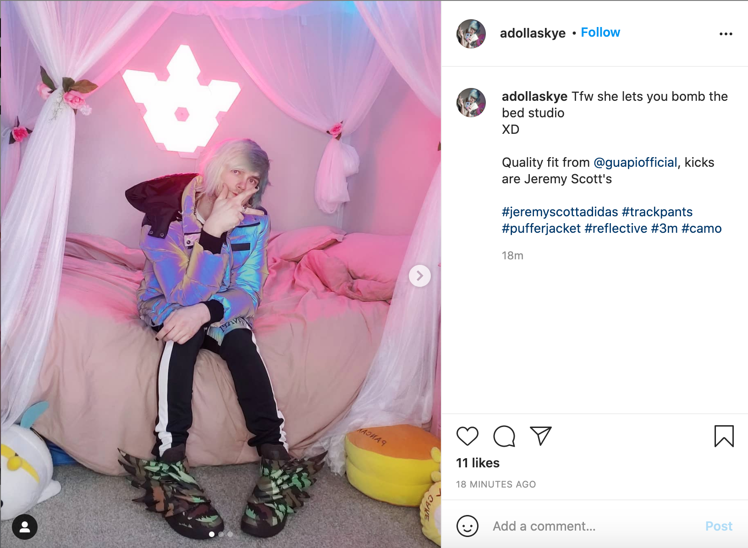Share post with paper plane icon
This screenshot has height=548, width=748.
click(x=540, y=436)
